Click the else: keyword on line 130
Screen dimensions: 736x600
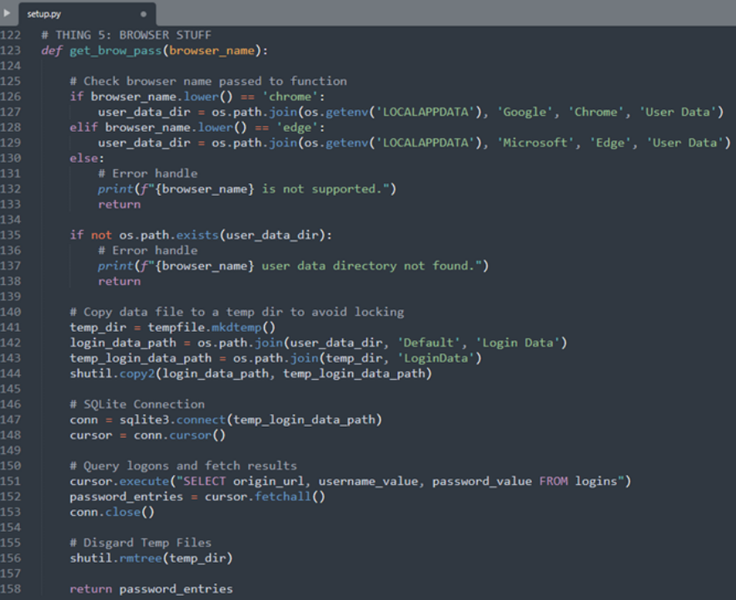click(87, 158)
